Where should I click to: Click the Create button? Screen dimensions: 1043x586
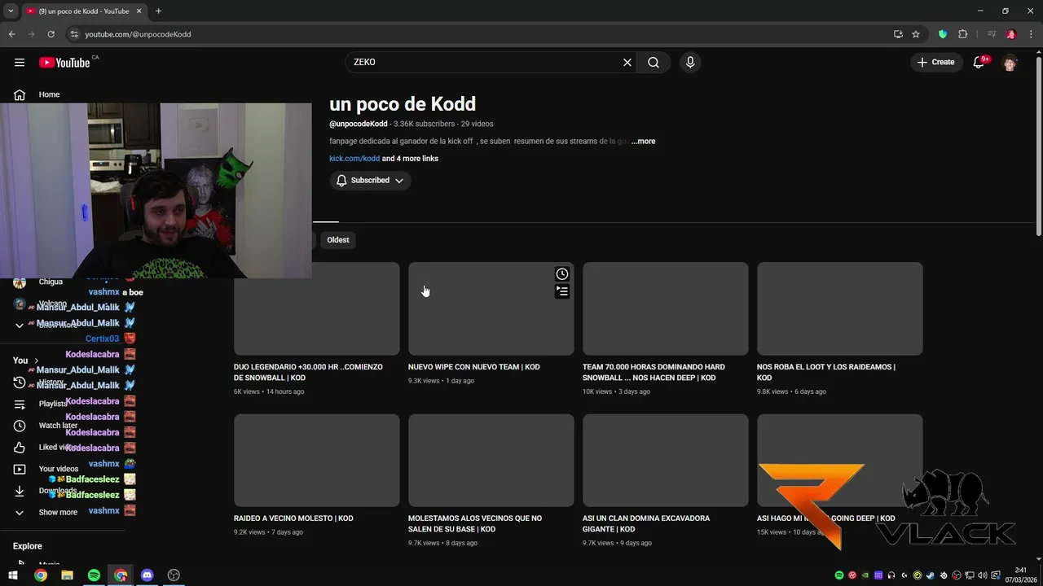click(x=935, y=62)
